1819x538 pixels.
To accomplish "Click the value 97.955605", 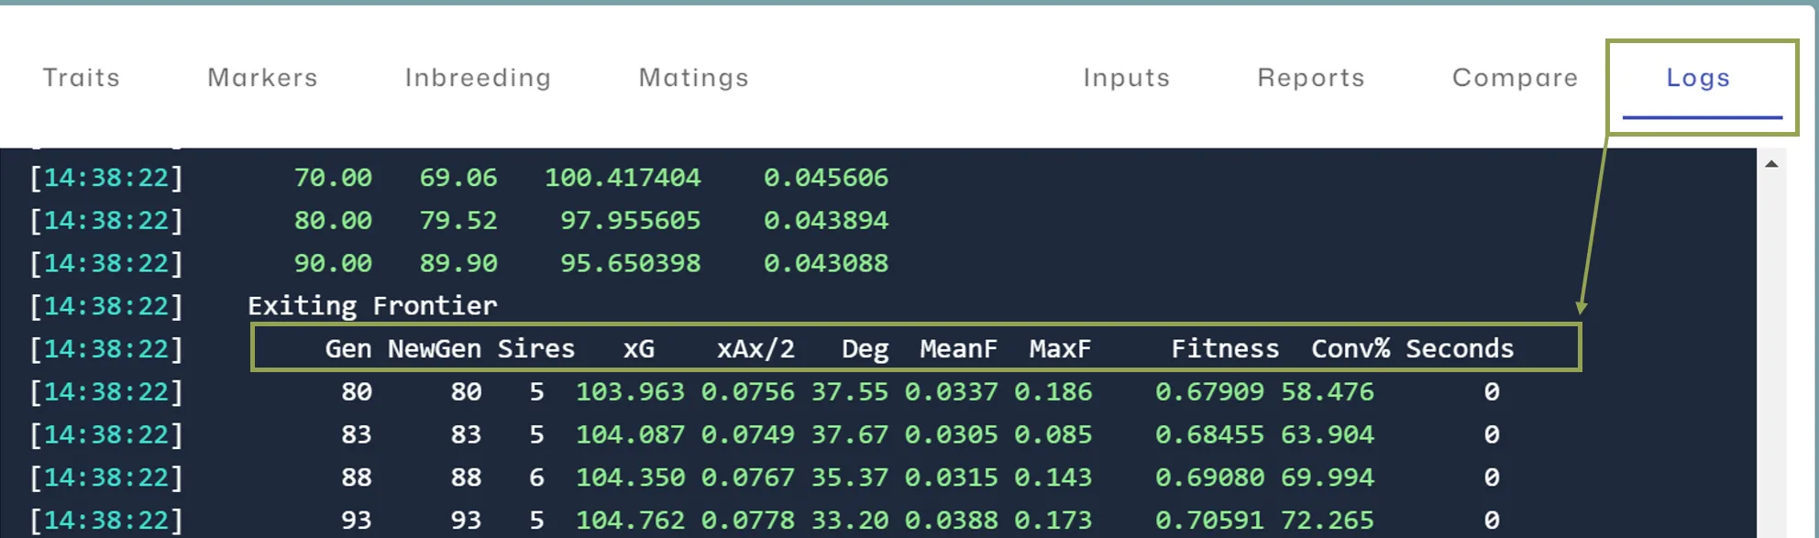I will 631,220.
